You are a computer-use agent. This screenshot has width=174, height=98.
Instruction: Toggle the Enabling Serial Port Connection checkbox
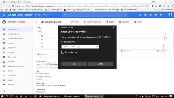pyautogui.click(x=37, y=68)
